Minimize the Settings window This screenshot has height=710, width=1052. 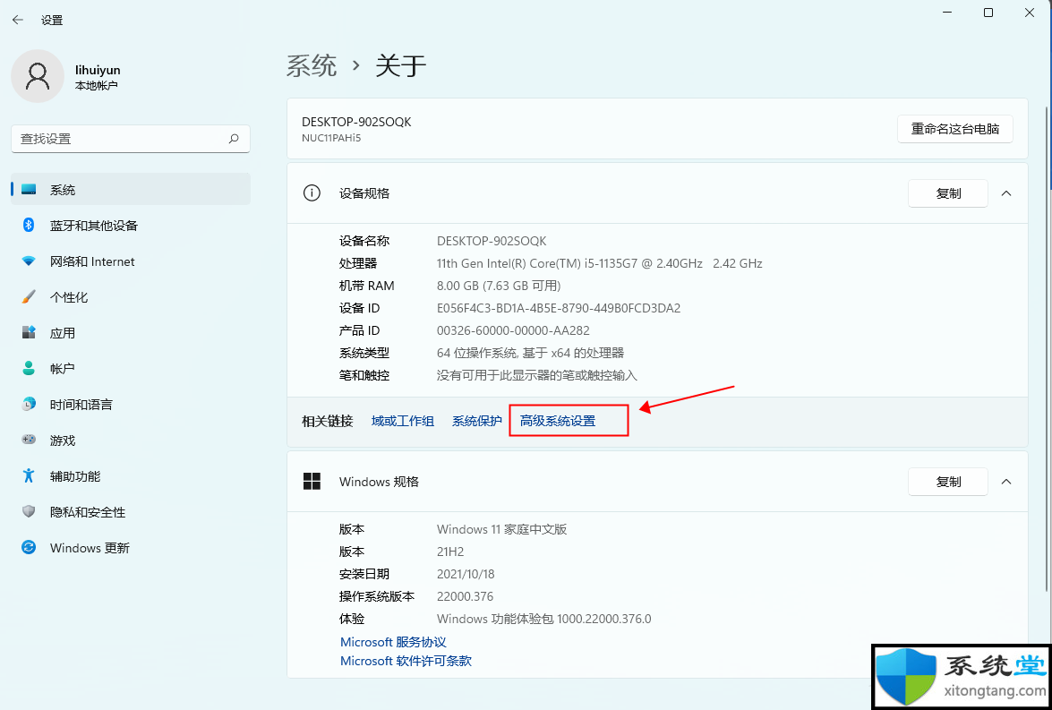pos(946,13)
